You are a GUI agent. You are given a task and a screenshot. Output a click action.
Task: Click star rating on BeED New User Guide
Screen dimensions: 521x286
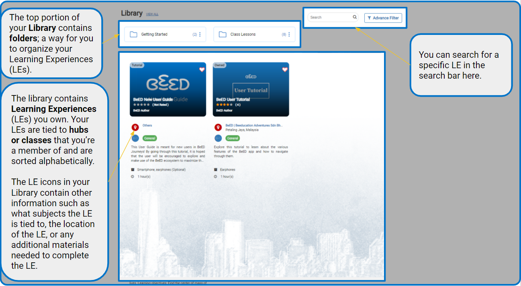pyautogui.click(x=141, y=105)
